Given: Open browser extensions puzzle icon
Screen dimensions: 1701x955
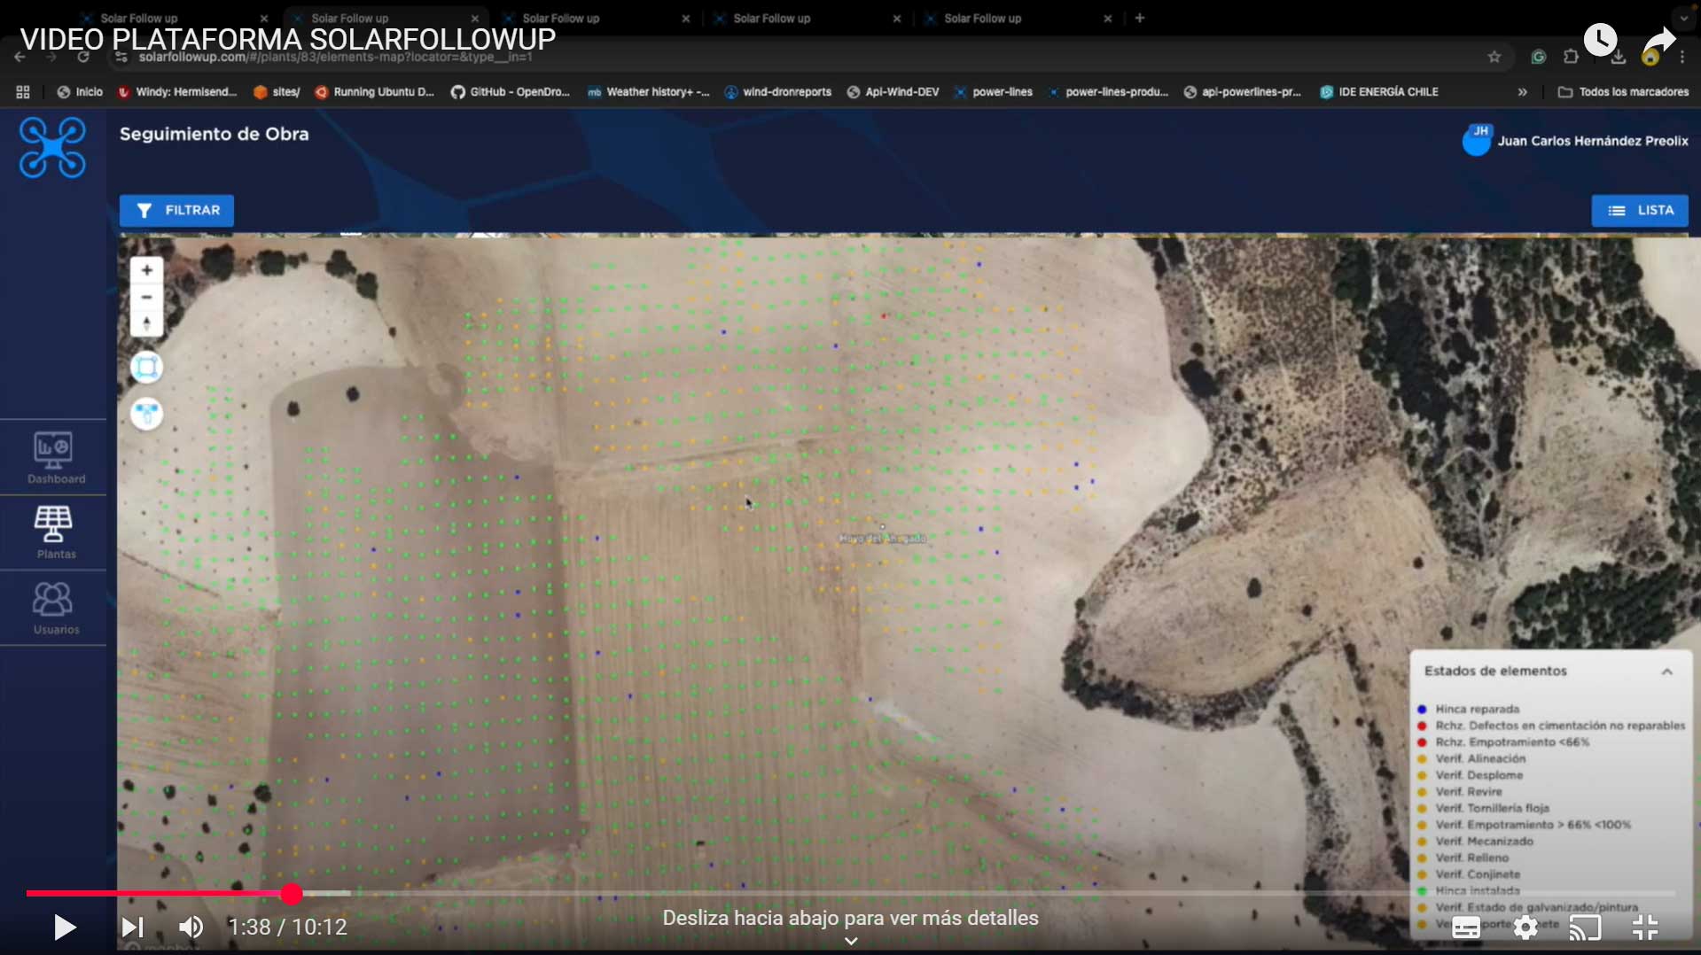Looking at the screenshot, I should [1571, 57].
